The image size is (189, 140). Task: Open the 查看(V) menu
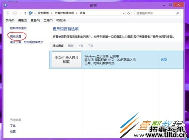point(36,20)
